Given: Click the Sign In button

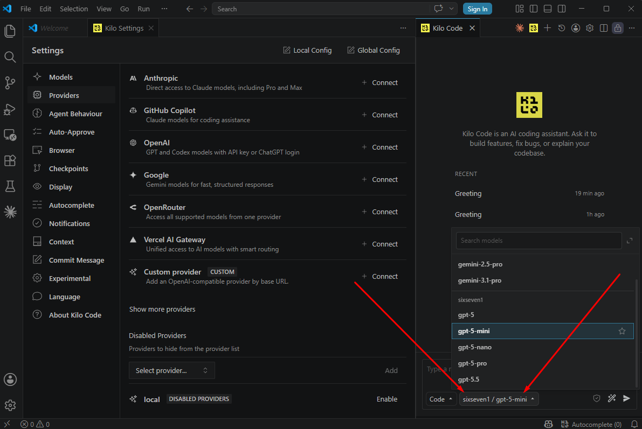Looking at the screenshot, I should click(x=478, y=9).
